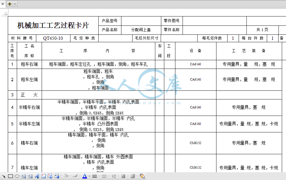Open the line style options

[94, 176]
